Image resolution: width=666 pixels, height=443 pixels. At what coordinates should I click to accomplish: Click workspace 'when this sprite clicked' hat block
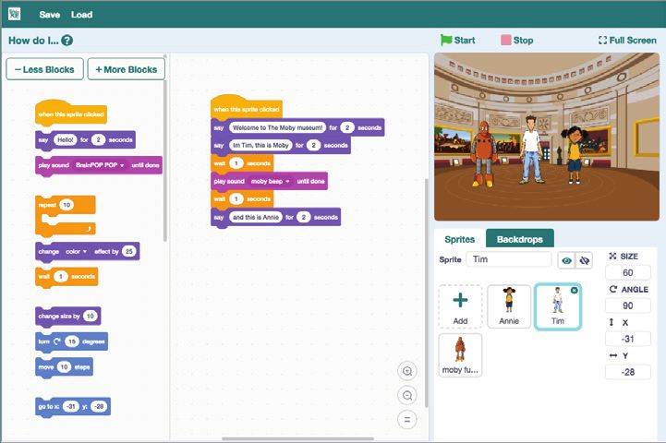click(247, 108)
